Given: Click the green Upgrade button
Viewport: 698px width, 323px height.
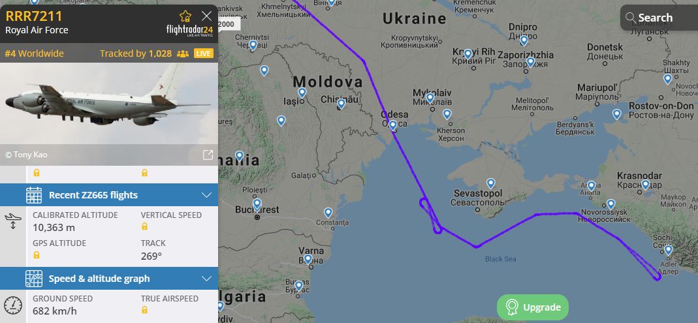Looking at the screenshot, I should click(532, 307).
